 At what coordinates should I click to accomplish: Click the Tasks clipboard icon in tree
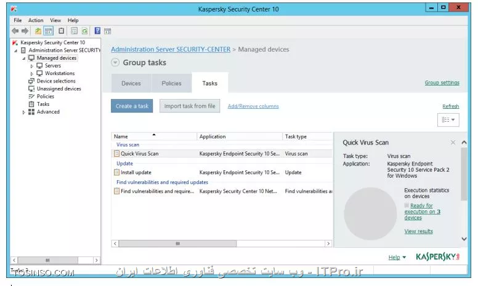coord(31,104)
